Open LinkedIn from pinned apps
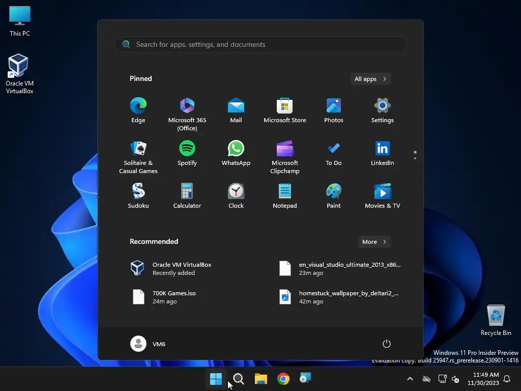 383,154
